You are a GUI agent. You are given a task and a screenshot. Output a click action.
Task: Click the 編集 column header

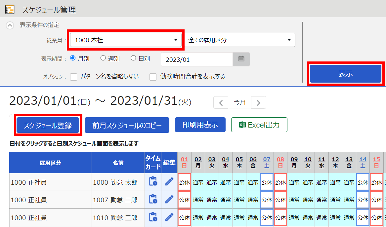click(x=169, y=163)
